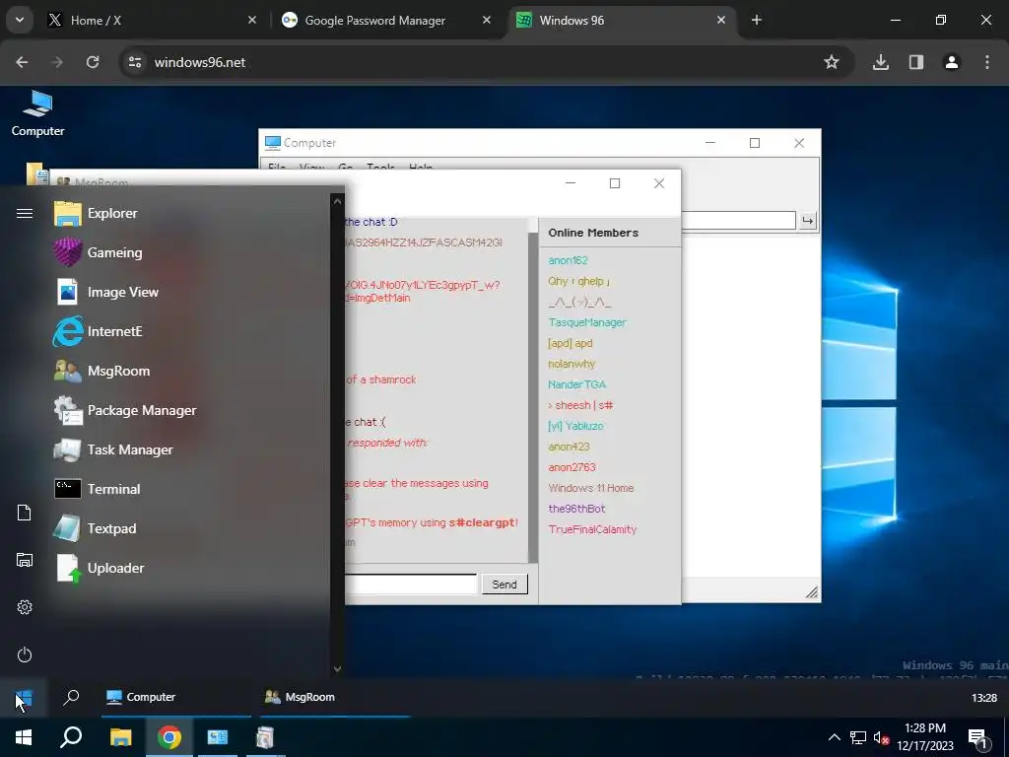
Task: View site information icon in address bar
Action: click(x=135, y=62)
